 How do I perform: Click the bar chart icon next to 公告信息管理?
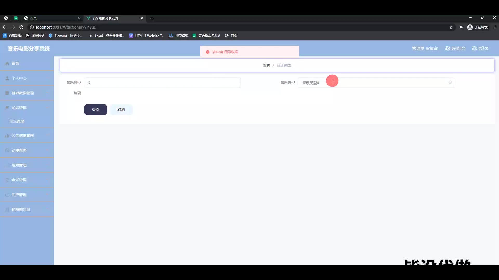coord(7,136)
